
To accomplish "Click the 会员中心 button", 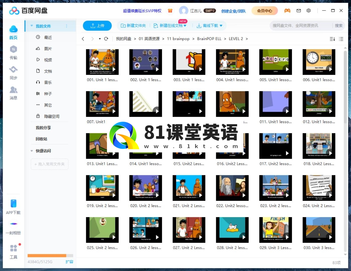I will (265, 11).
